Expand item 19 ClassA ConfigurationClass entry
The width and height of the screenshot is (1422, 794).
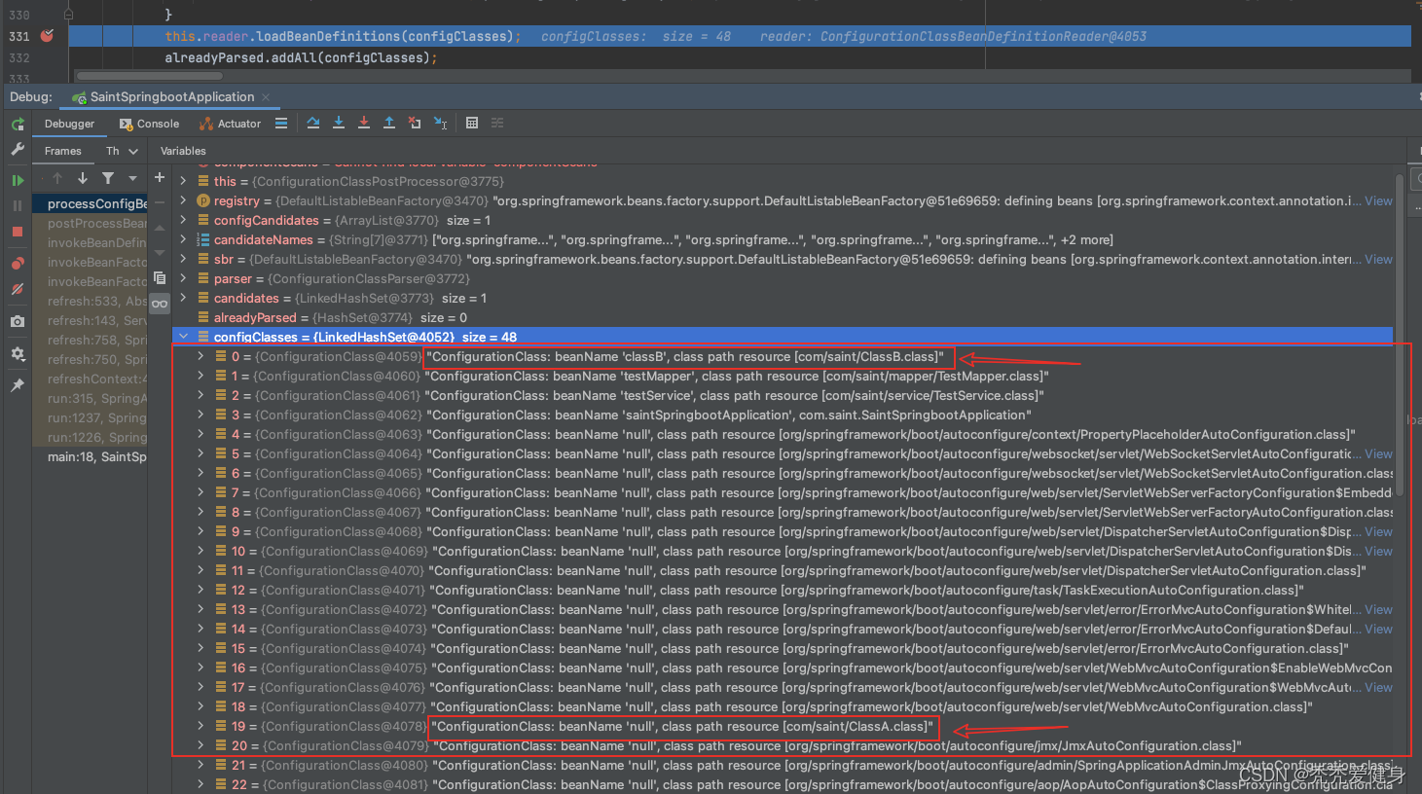[x=201, y=726]
